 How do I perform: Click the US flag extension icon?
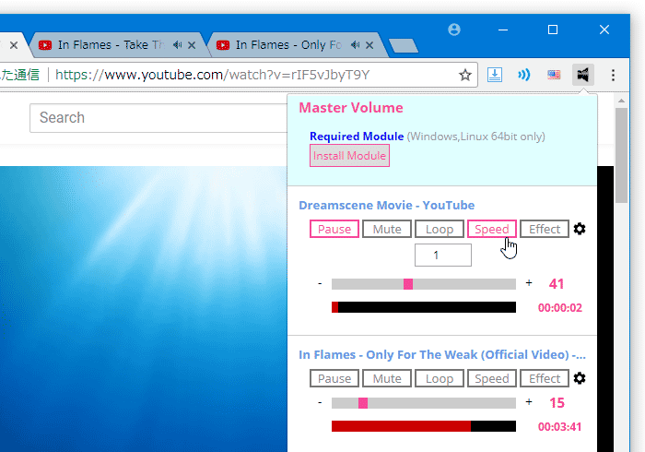click(554, 75)
